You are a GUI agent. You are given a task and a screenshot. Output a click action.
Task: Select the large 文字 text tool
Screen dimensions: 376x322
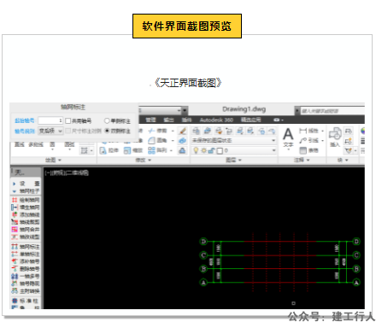tap(288, 138)
